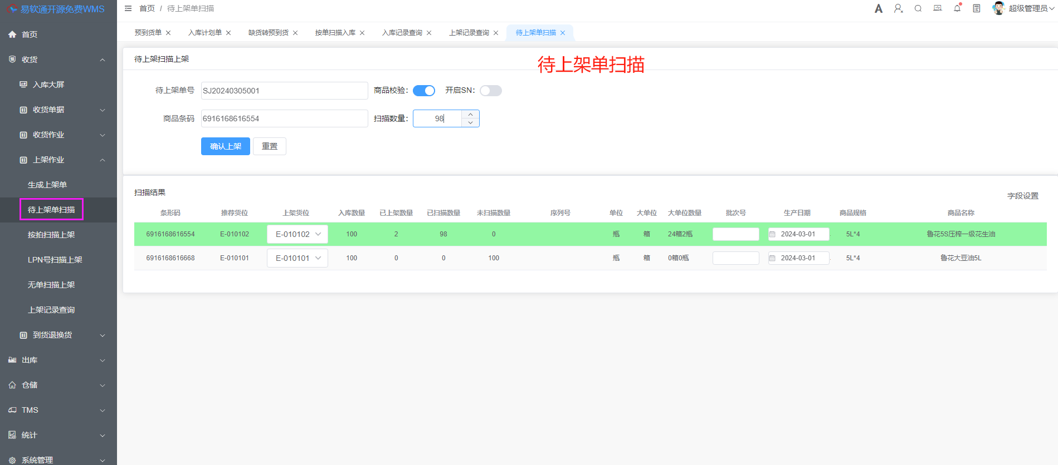The width and height of the screenshot is (1058, 465).
Task: Click the sidebar collapse hamburger icon
Action: click(128, 8)
